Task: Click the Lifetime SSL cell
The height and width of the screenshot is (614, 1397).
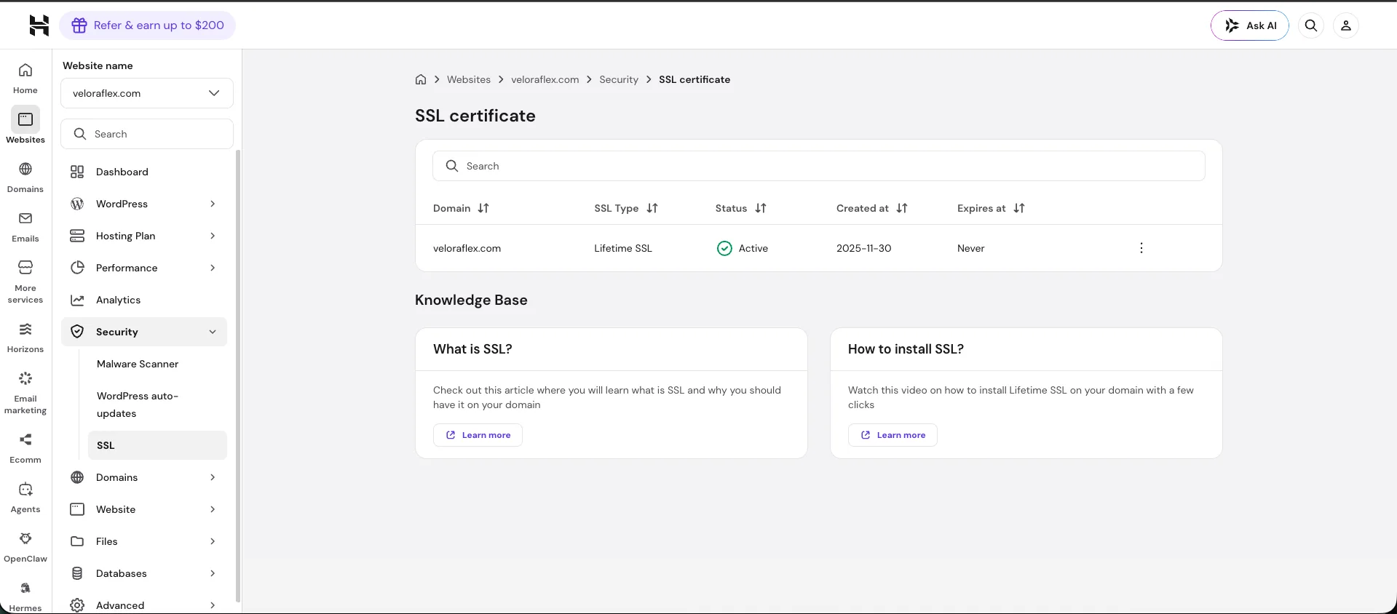Action: pyautogui.click(x=623, y=248)
